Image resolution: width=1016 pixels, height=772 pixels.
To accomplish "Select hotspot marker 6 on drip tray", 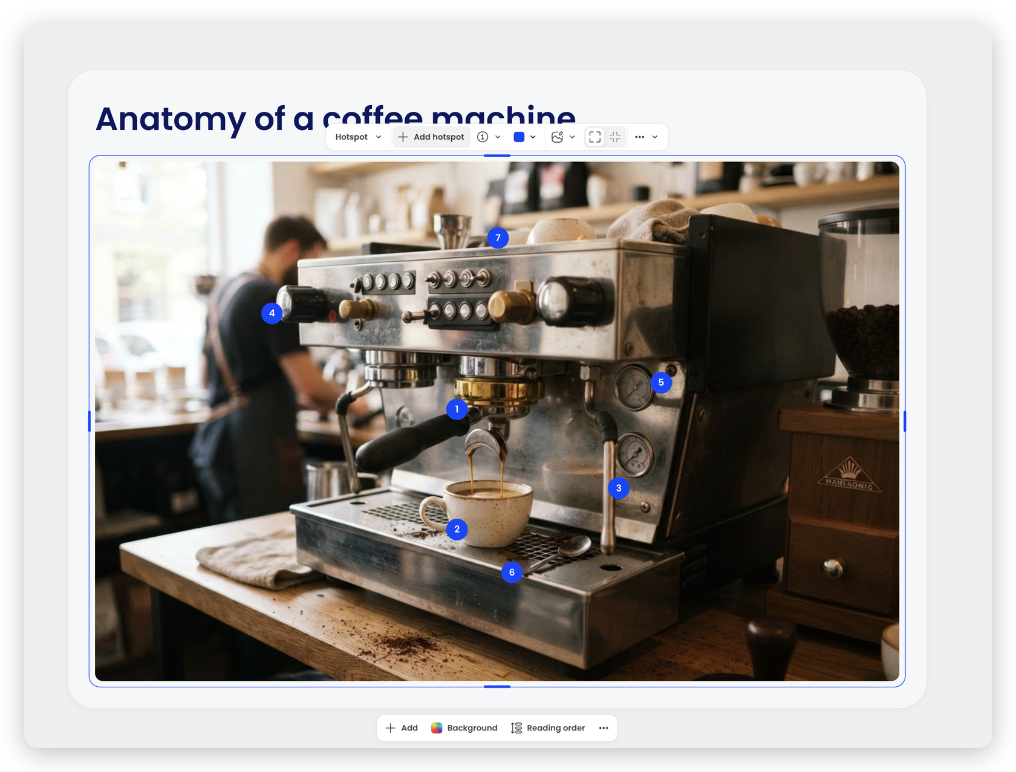I will tap(512, 572).
